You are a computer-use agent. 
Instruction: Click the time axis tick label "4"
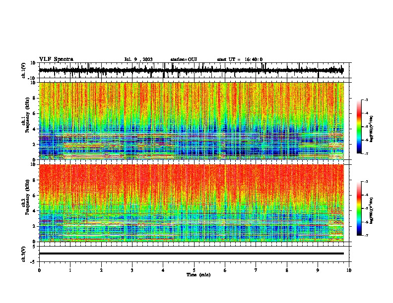(x=163, y=270)
